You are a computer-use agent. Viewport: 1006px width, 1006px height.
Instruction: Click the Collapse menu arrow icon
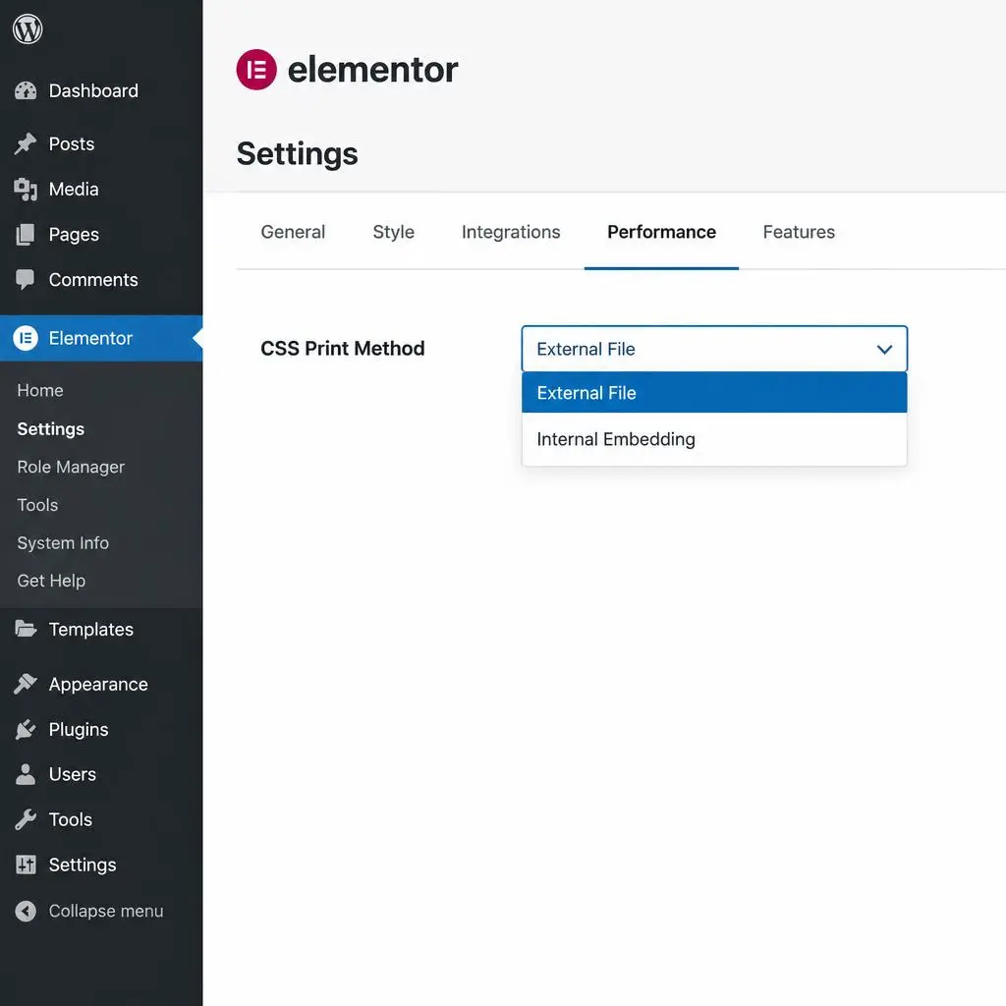[x=26, y=911]
